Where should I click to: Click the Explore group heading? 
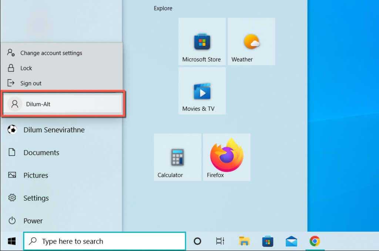(163, 8)
